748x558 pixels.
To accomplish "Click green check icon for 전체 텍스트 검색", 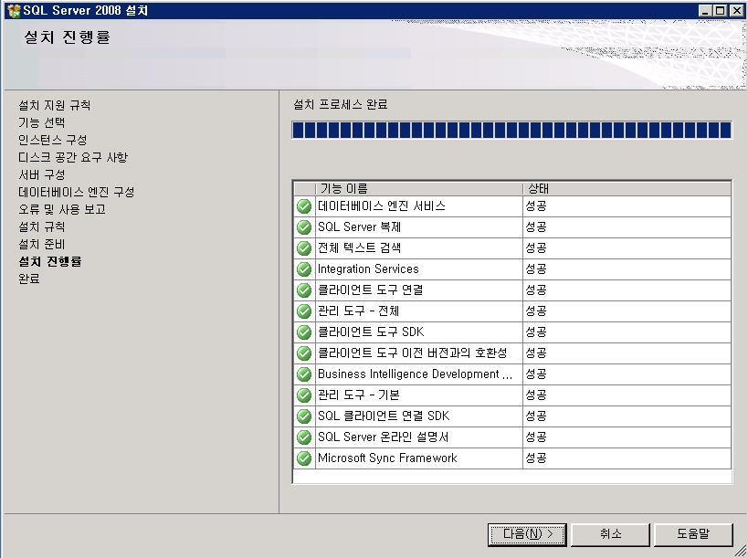I will click(304, 248).
